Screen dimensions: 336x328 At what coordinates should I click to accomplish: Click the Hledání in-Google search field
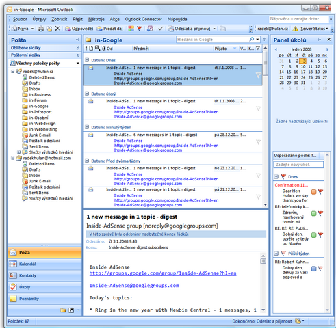click(x=213, y=40)
